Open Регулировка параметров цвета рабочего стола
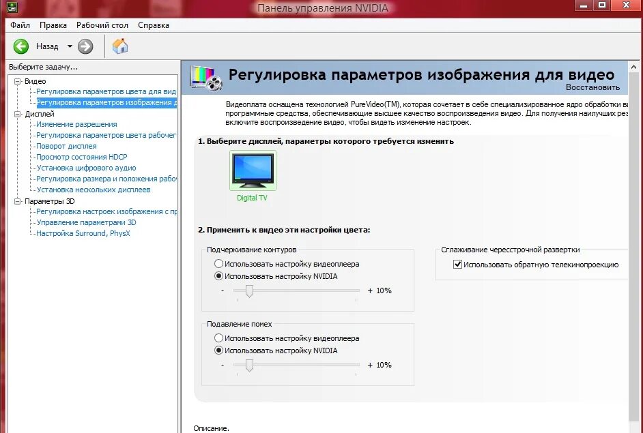The width and height of the screenshot is (643, 433). [106, 135]
